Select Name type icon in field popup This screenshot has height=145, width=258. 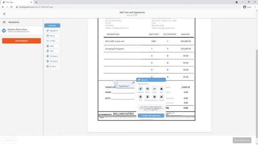coord(148,89)
